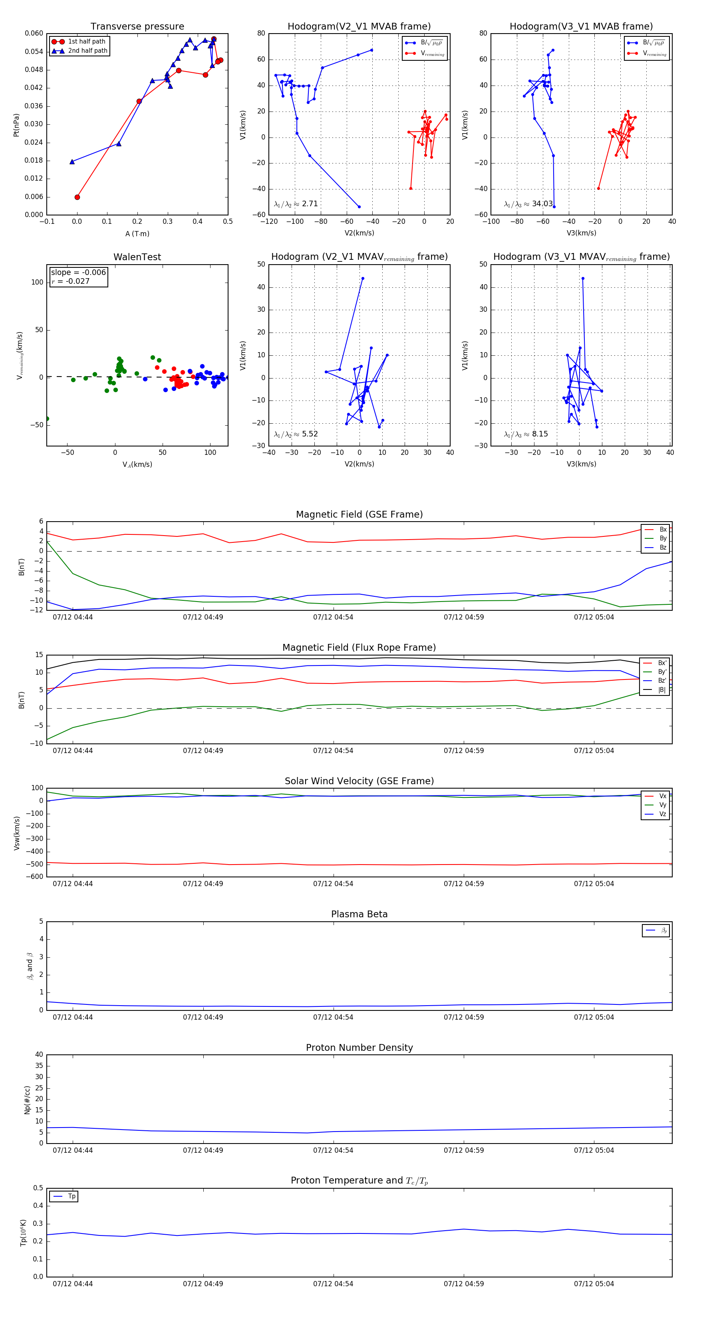Viewport: 719px width, 1319px height.
Task: Click the 'V_A(km/s)' x-axis label in WalenTest
Action: 137,464
